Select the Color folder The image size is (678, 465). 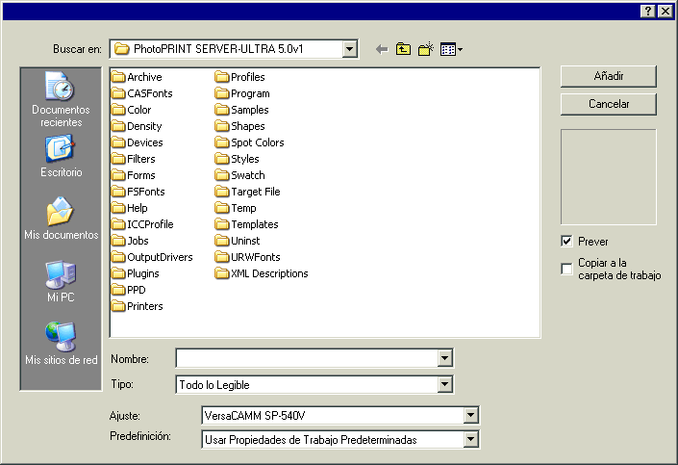click(x=132, y=110)
